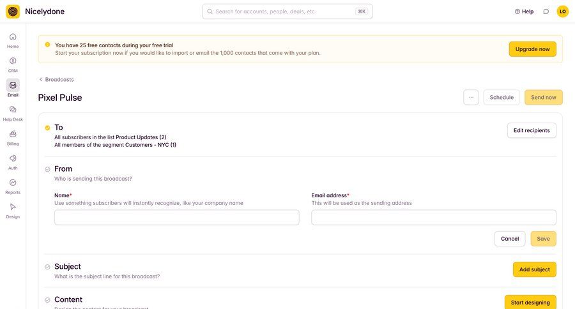
Task: Click the Product Updates (2) list text
Action: coord(141,137)
